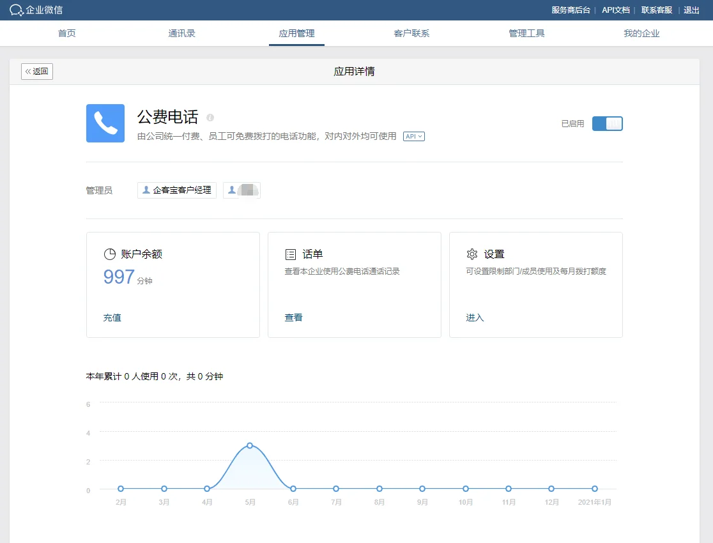Click the 5月 data point on chart

[x=250, y=446]
